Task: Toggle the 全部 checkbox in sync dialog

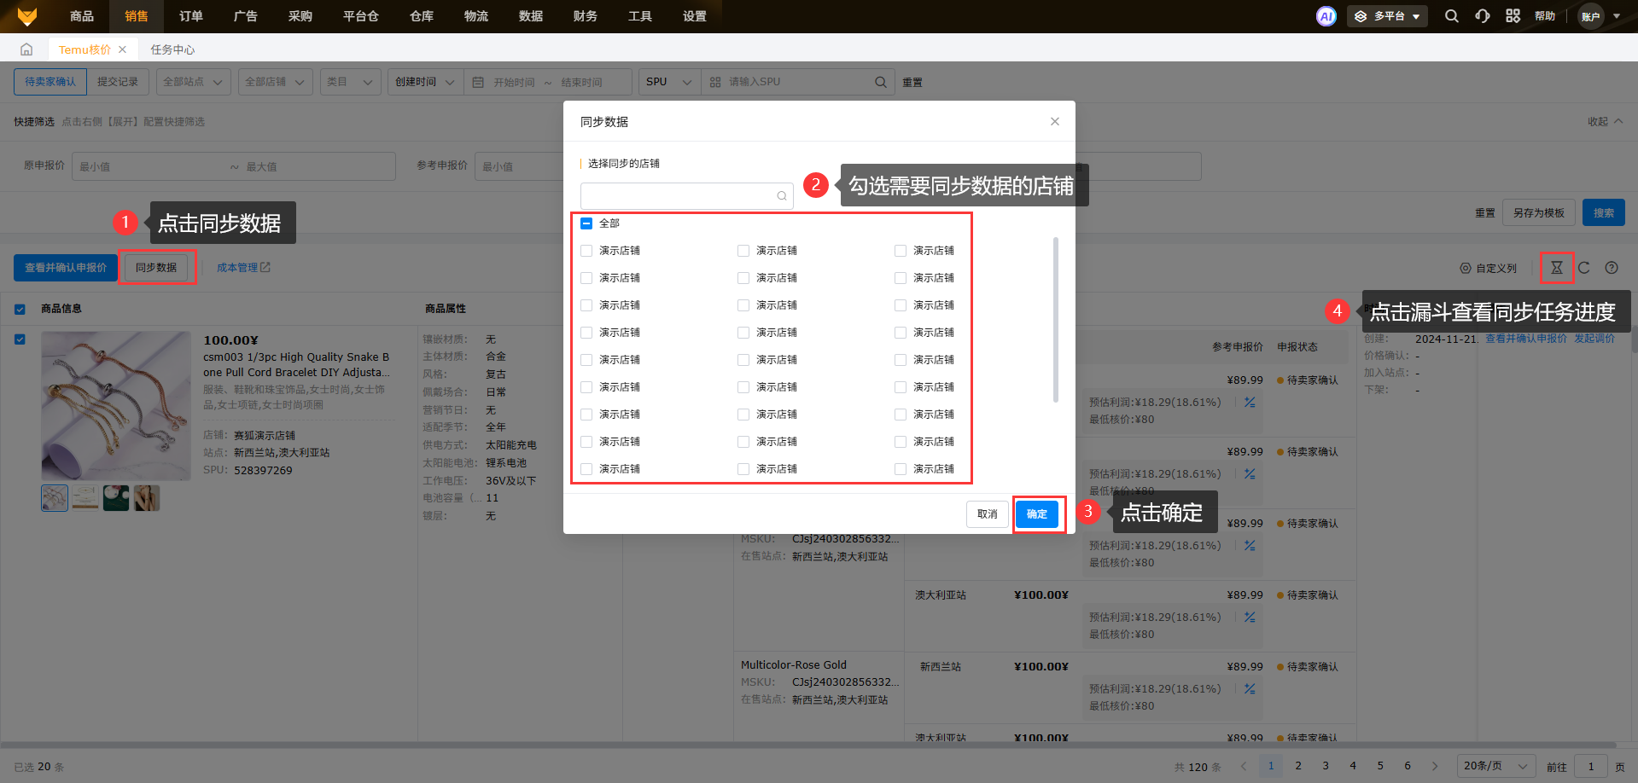Action: [x=586, y=223]
